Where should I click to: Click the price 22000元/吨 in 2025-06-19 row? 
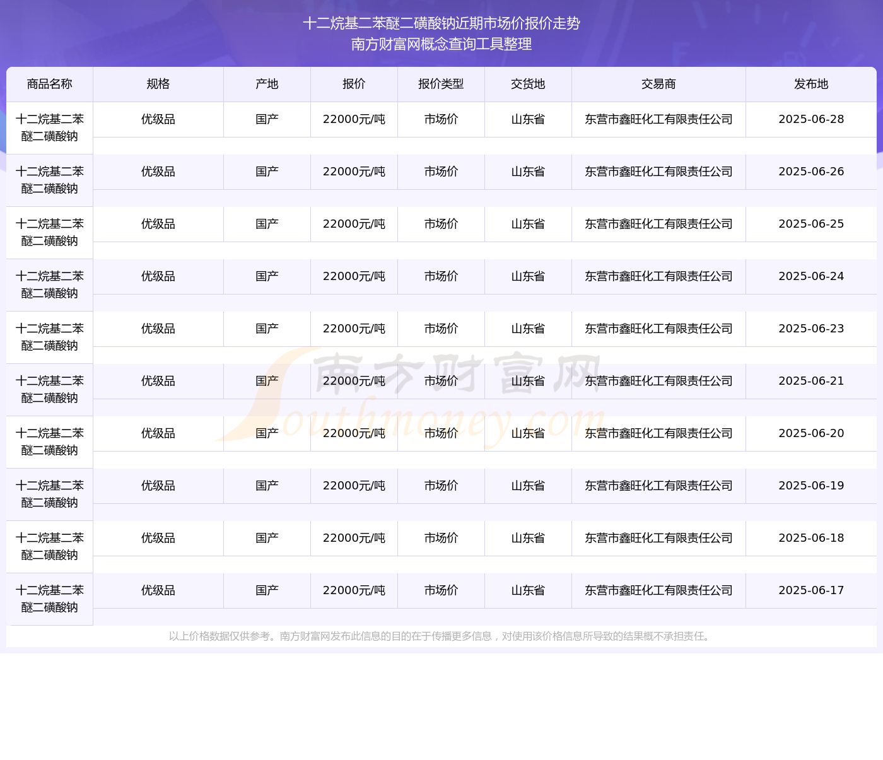point(354,486)
